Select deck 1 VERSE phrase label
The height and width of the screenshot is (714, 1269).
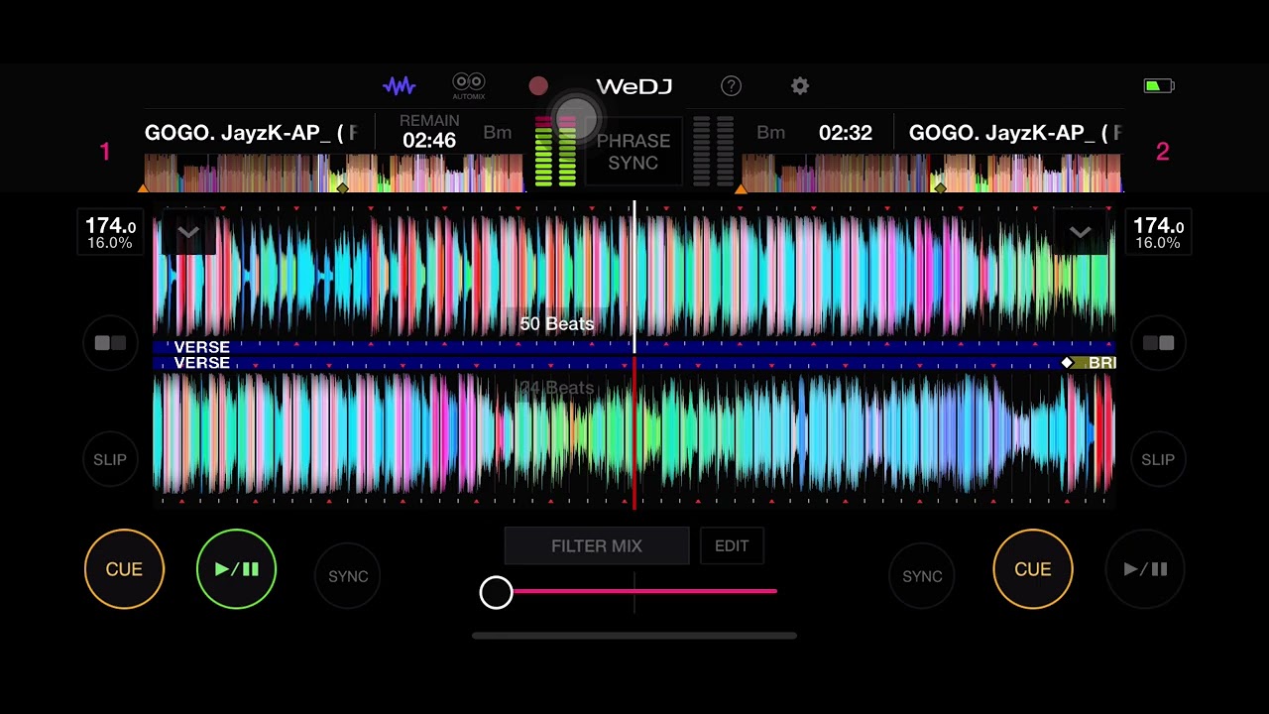point(201,347)
